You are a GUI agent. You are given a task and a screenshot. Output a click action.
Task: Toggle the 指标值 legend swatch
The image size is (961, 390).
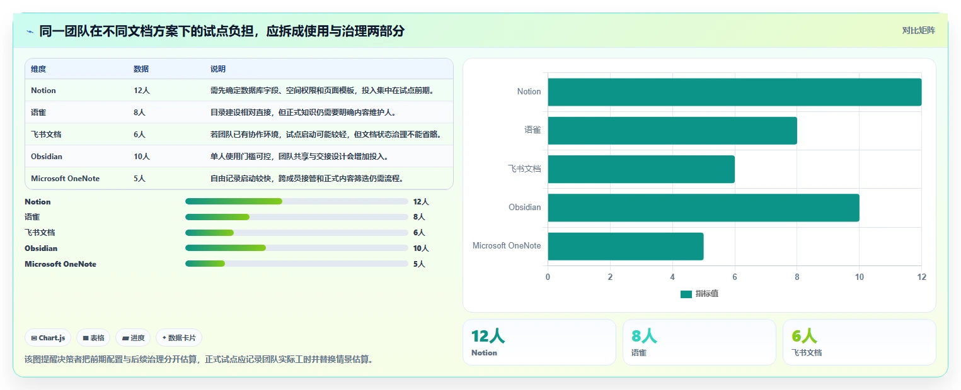click(686, 294)
